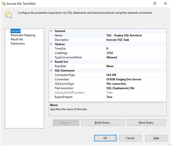Edit the TimeOut value 0

(x=107, y=49)
